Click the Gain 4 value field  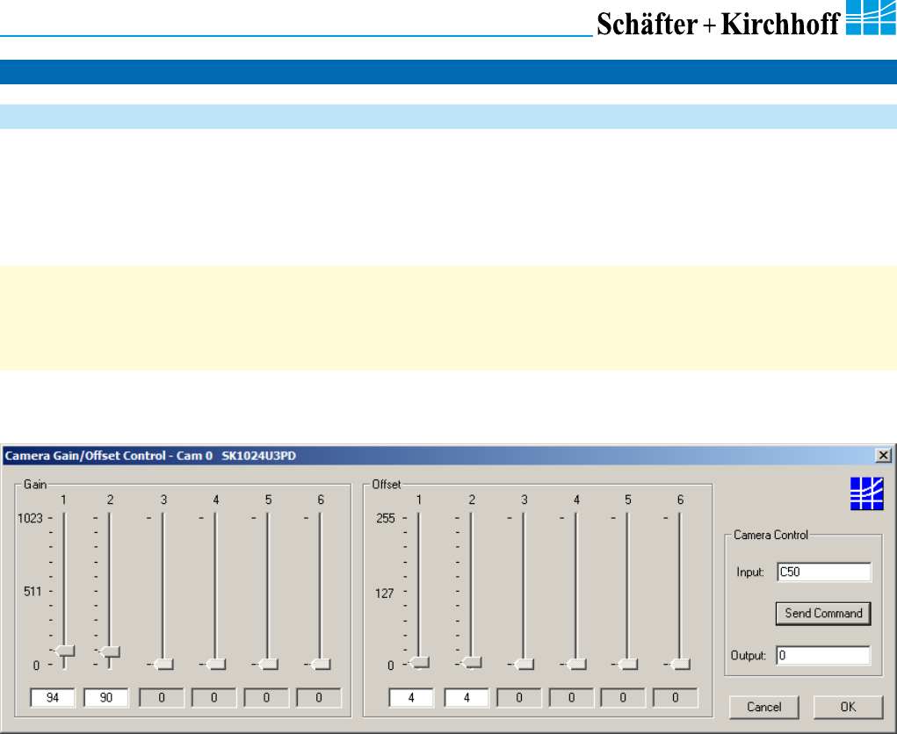(x=214, y=697)
